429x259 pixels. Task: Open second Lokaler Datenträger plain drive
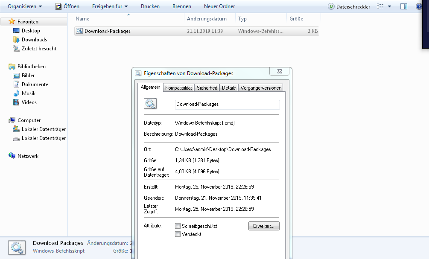tap(44, 138)
